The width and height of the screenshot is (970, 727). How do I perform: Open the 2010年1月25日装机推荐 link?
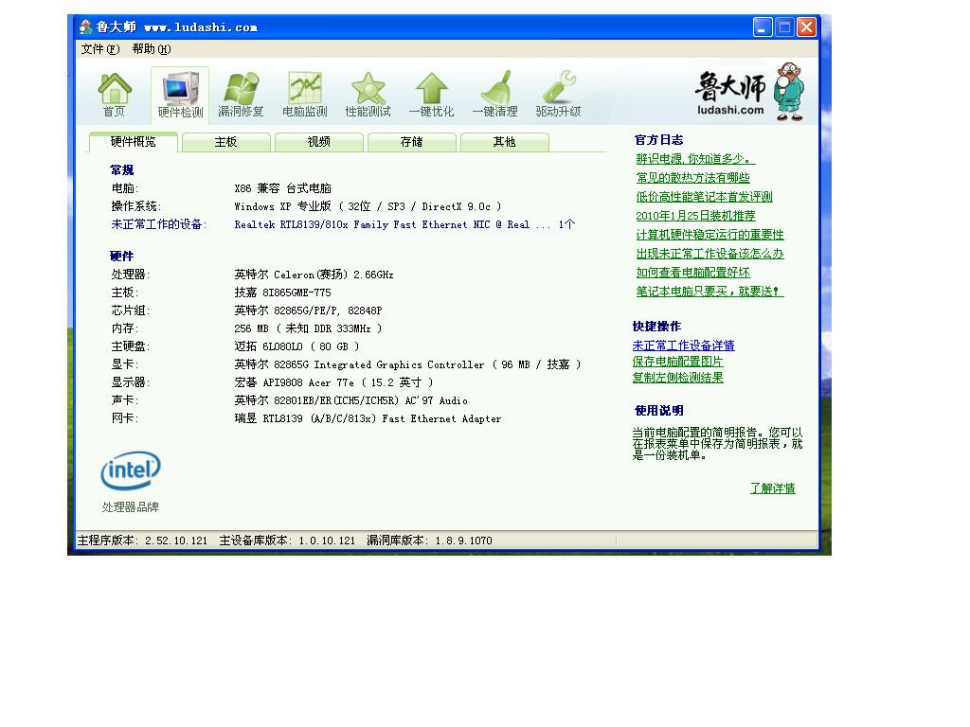point(695,216)
